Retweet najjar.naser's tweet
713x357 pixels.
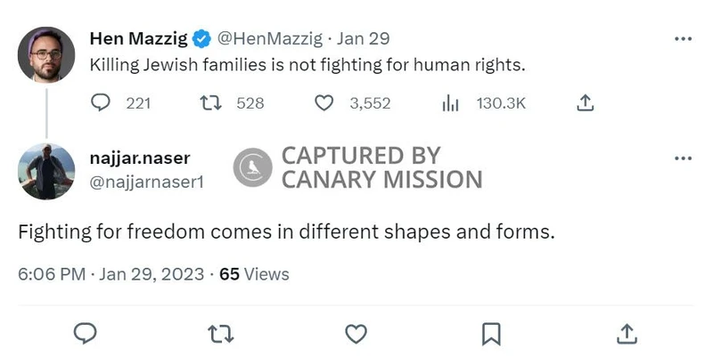(219, 333)
